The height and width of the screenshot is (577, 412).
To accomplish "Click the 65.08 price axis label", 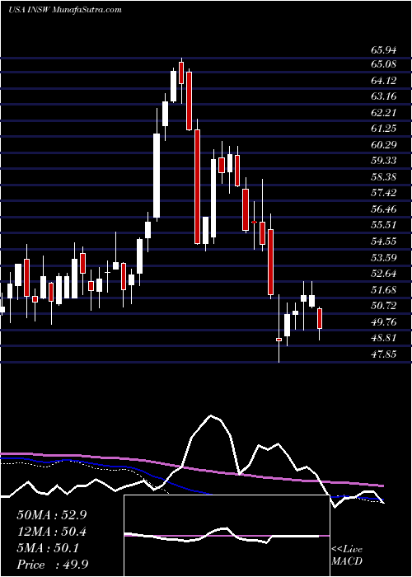I will tap(383, 64).
